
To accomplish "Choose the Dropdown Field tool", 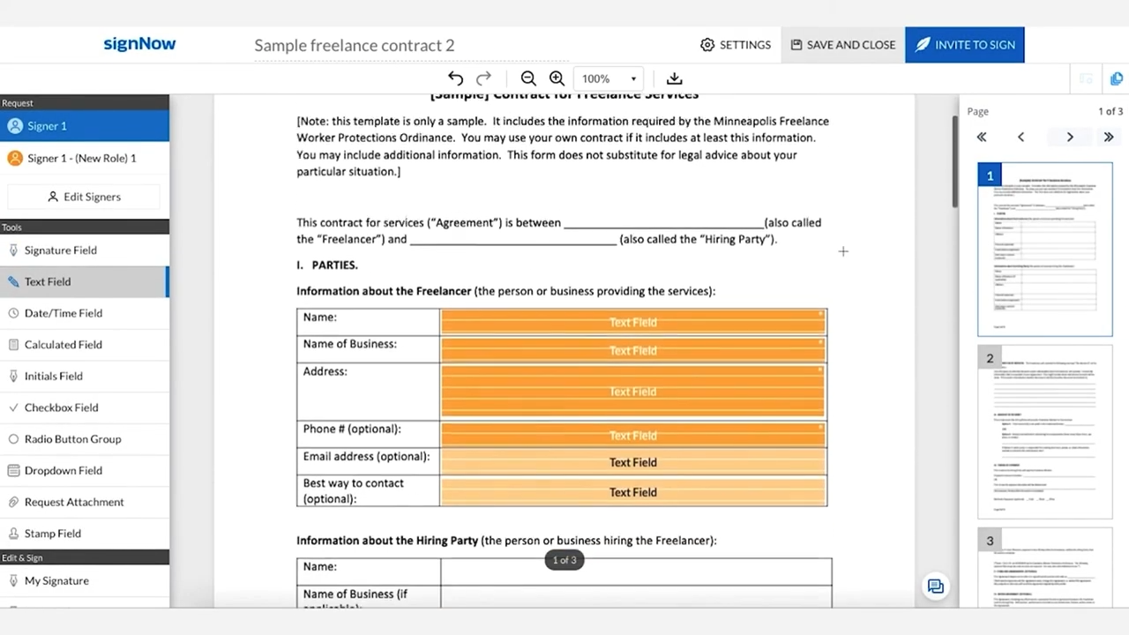I will pyautogui.click(x=85, y=470).
